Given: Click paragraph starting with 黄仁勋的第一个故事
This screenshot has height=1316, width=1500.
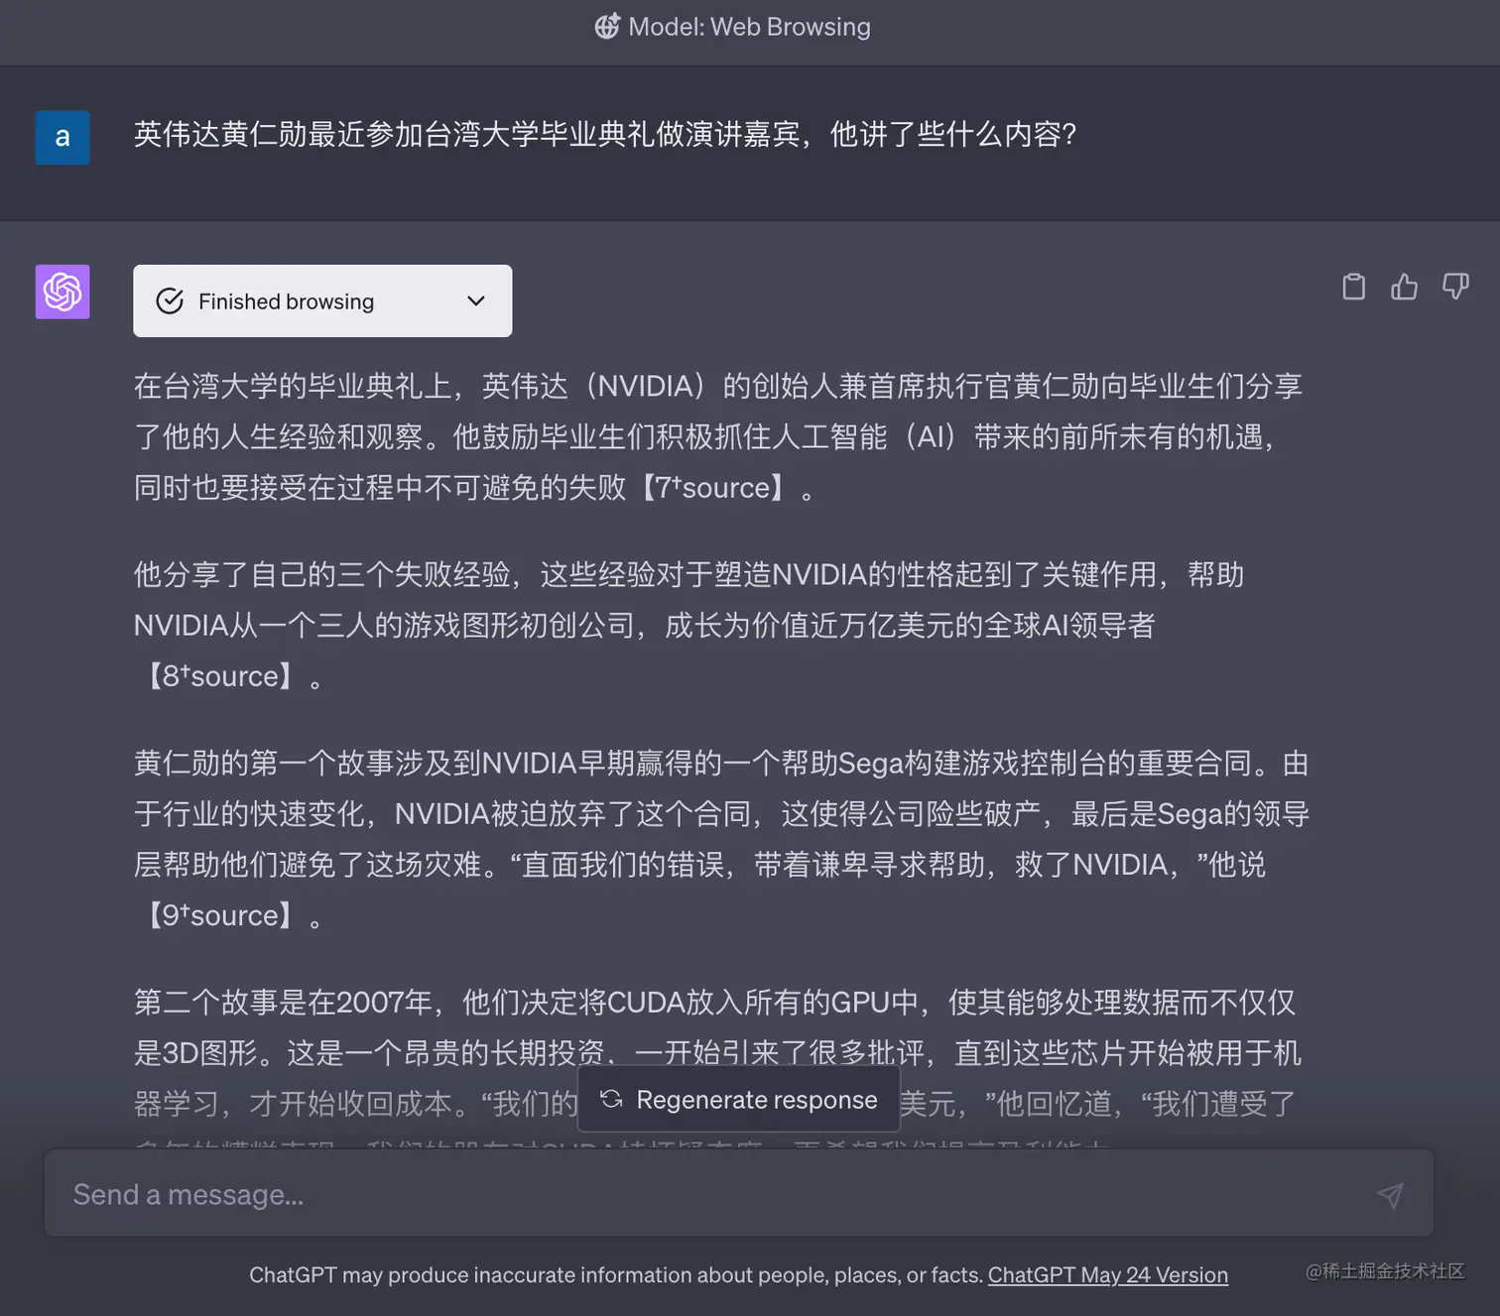Looking at the screenshot, I should [722, 839].
